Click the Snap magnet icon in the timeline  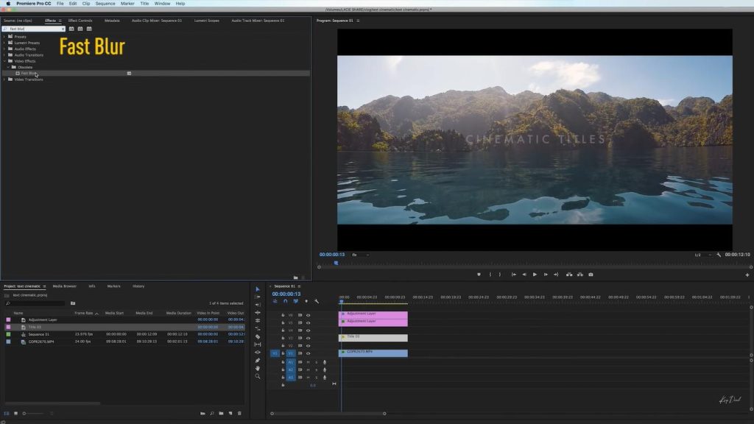[286, 301]
